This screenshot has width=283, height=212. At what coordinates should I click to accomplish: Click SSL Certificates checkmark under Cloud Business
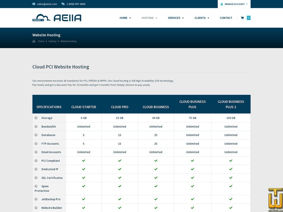(156, 178)
